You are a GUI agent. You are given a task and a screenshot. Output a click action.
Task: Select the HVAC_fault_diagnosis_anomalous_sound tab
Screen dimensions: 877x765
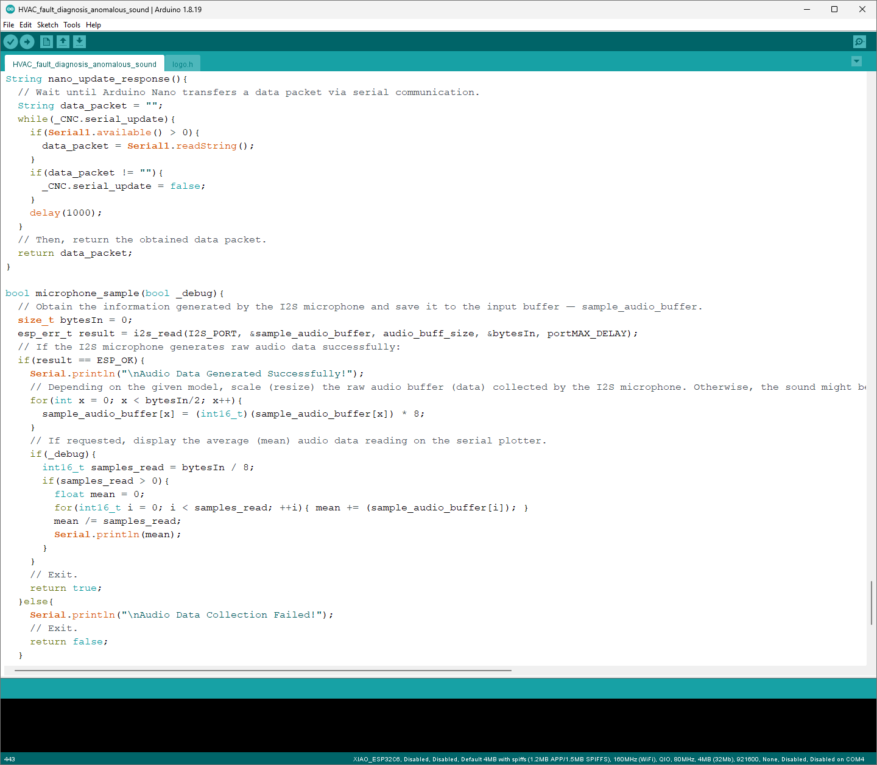(x=84, y=64)
